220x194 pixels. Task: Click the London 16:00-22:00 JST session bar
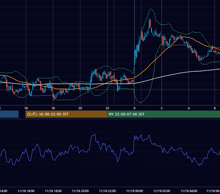pos(66,114)
